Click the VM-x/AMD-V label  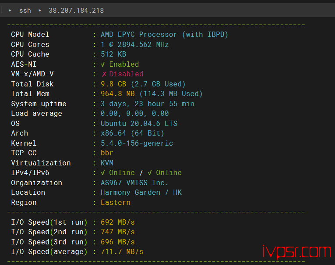(x=32, y=74)
